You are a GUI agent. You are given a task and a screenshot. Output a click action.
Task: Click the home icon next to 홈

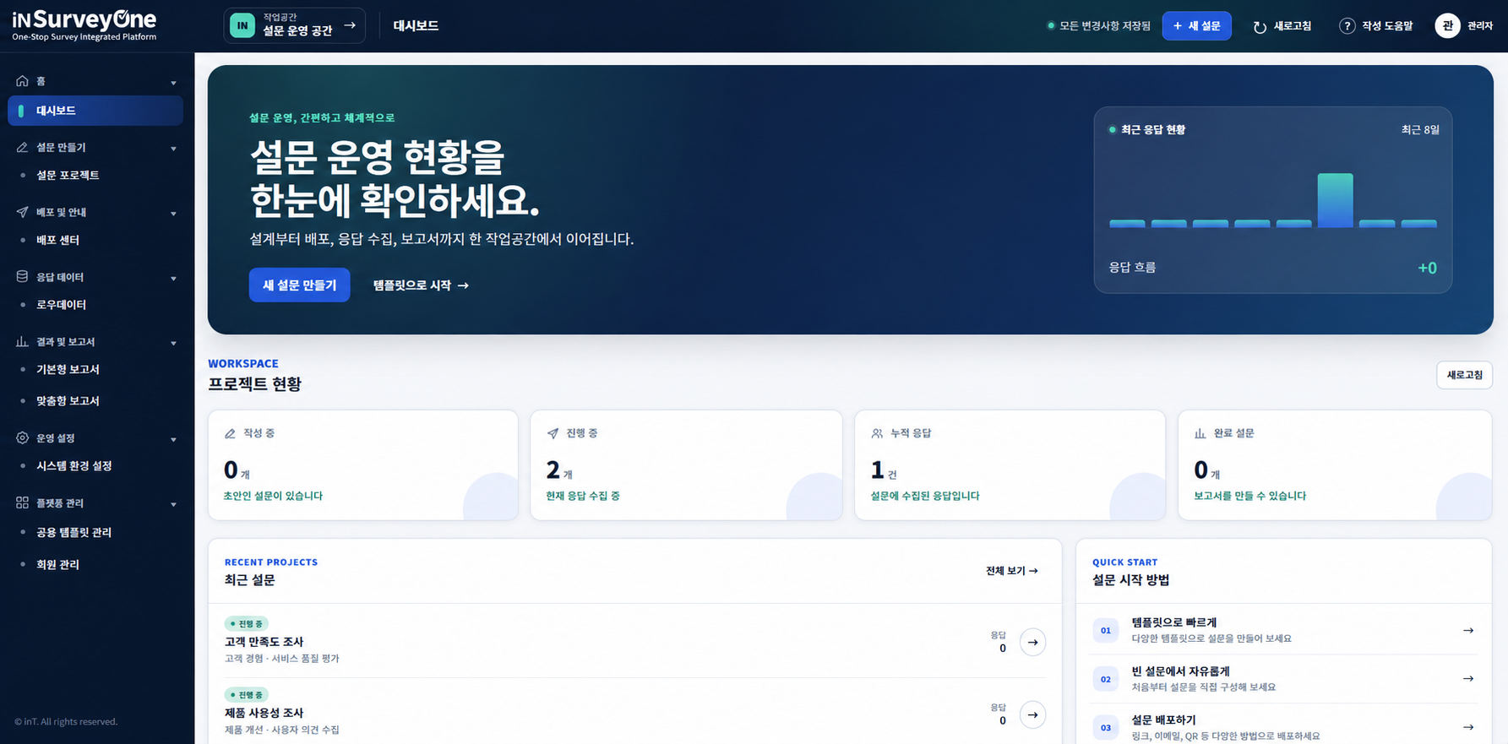click(x=22, y=81)
